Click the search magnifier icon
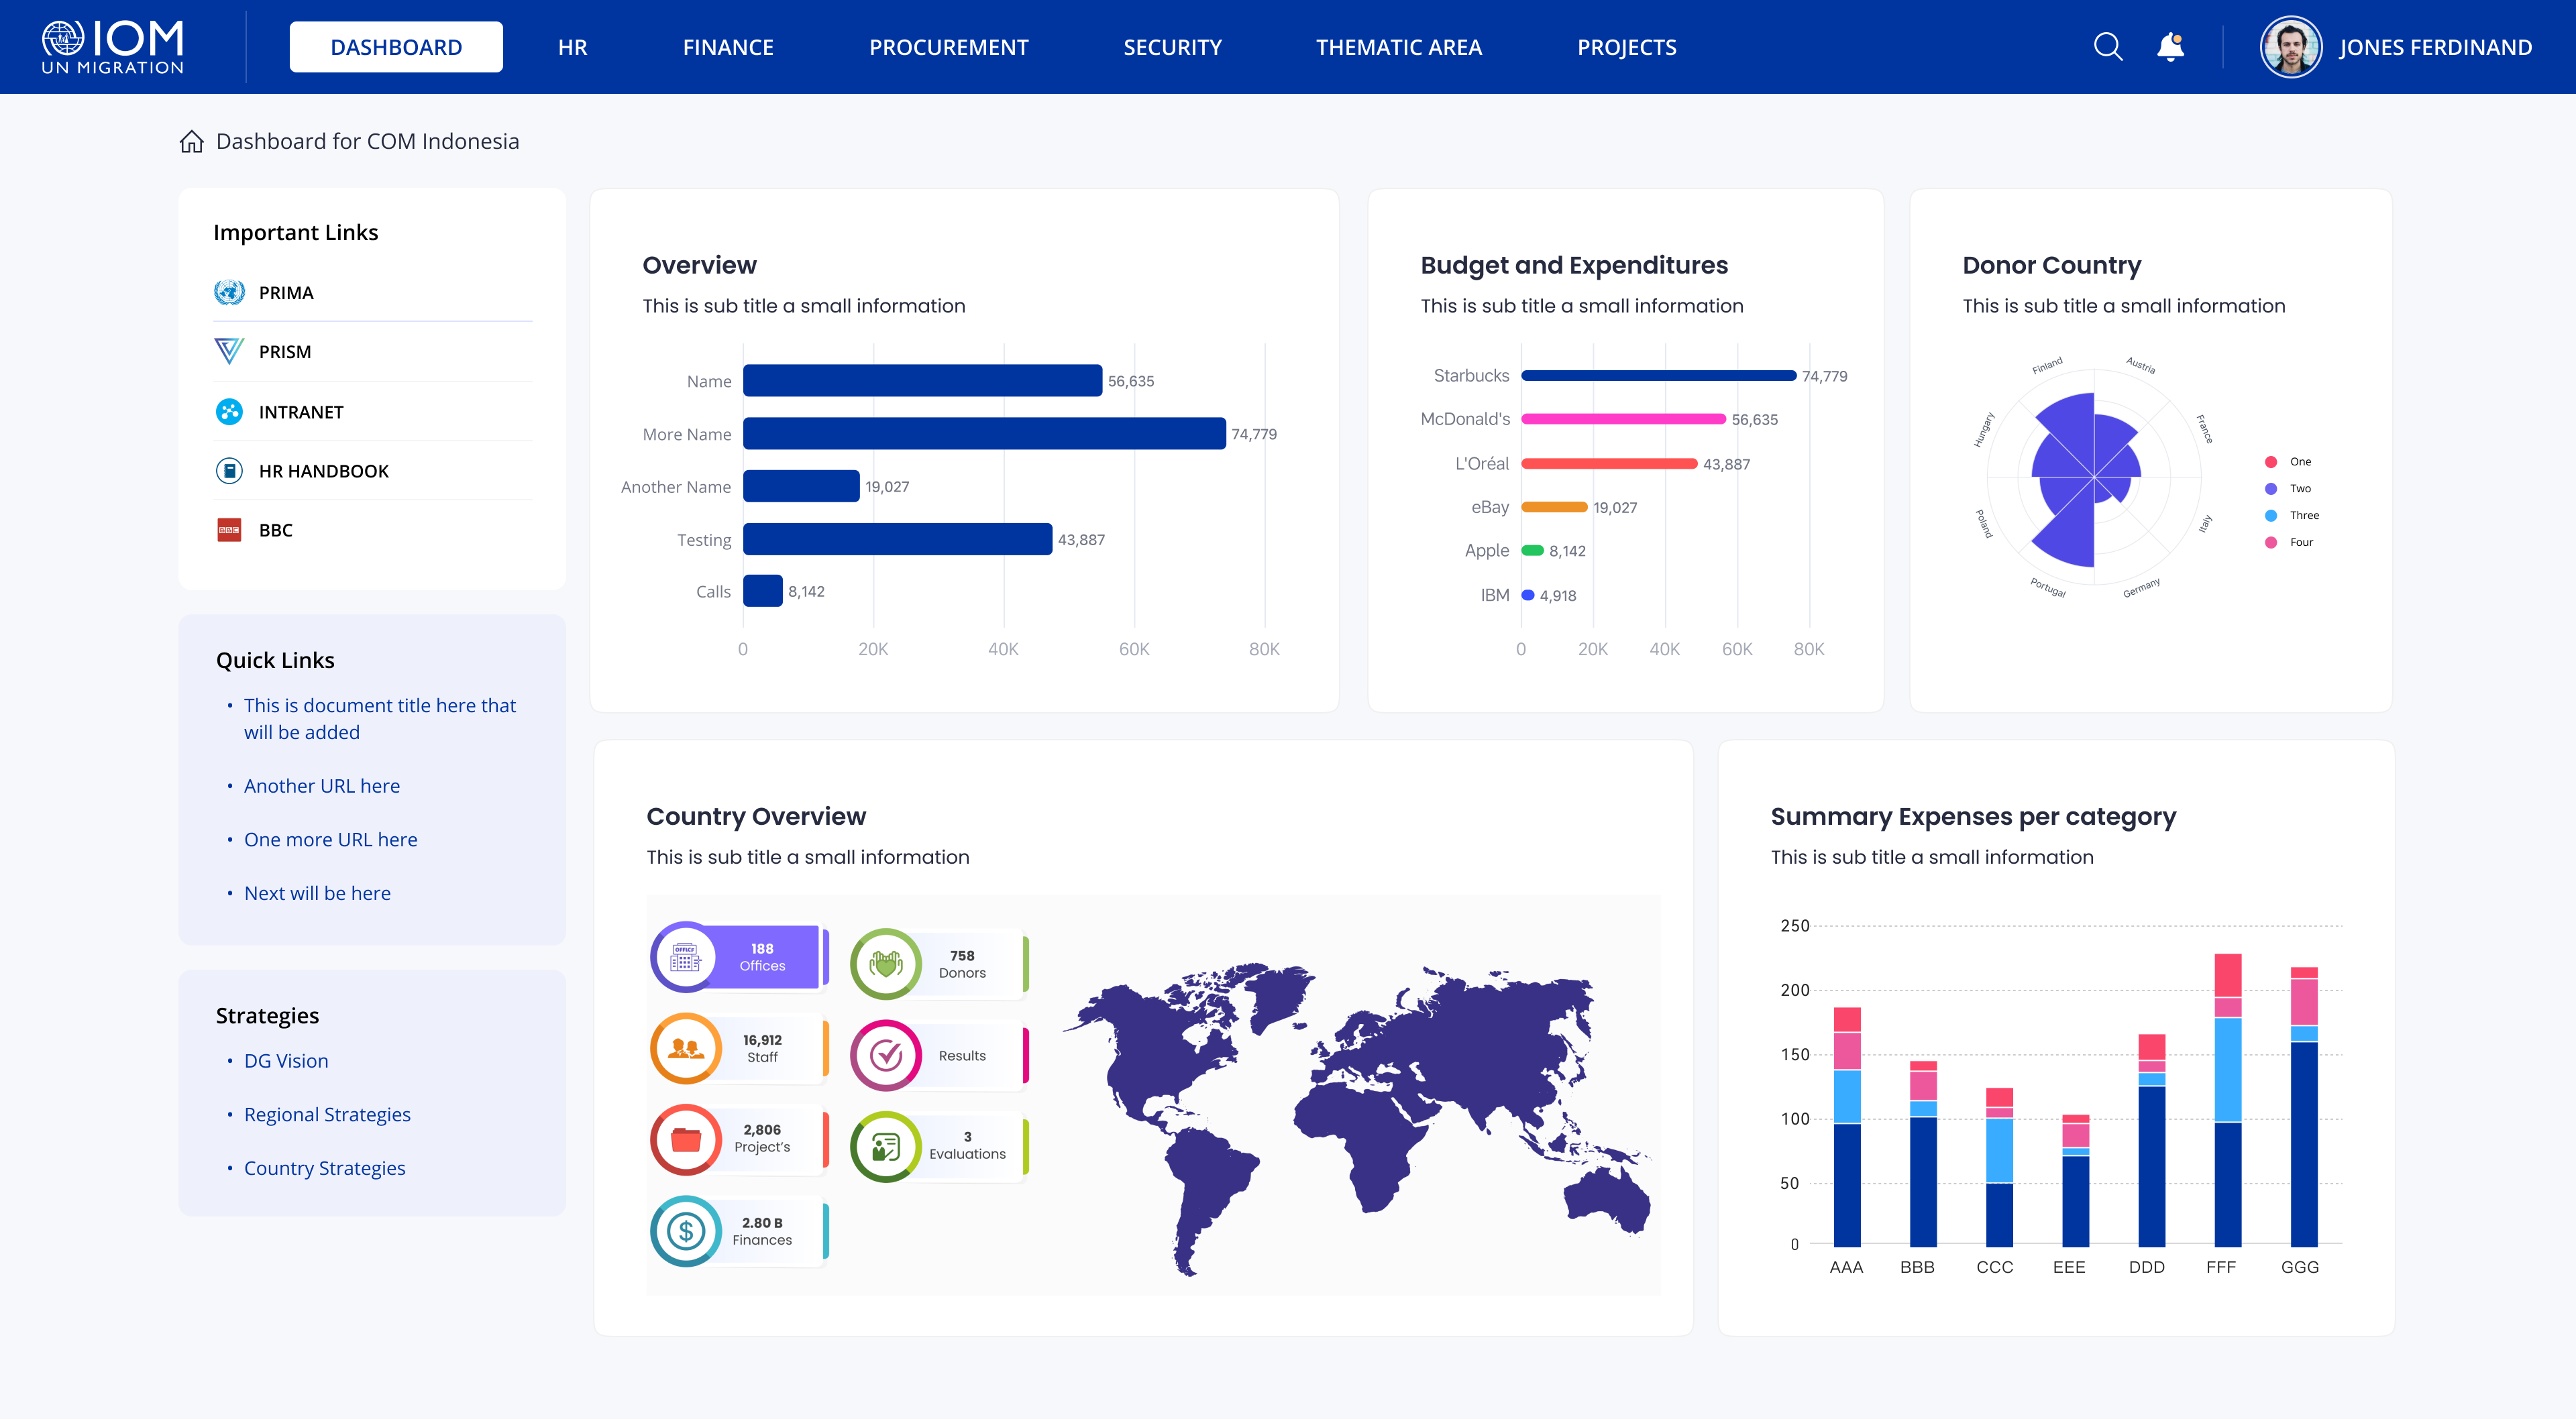Screen dimensions: 2576x1419 [x=2107, y=47]
